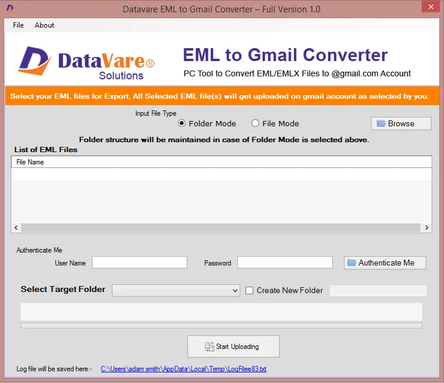Click the folder icon on Authenticate Me button
The width and height of the screenshot is (444, 383).
[x=352, y=263]
